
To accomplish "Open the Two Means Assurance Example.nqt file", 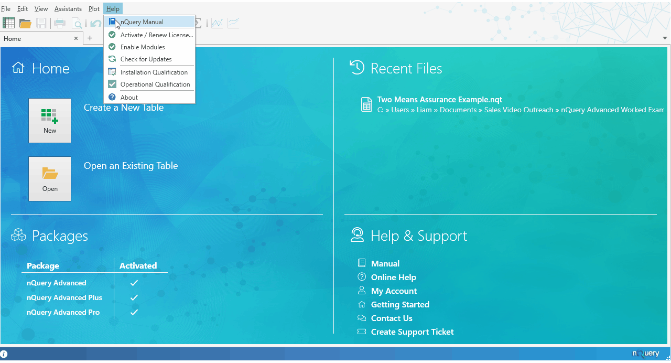I will pyautogui.click(x=440, y=100).
